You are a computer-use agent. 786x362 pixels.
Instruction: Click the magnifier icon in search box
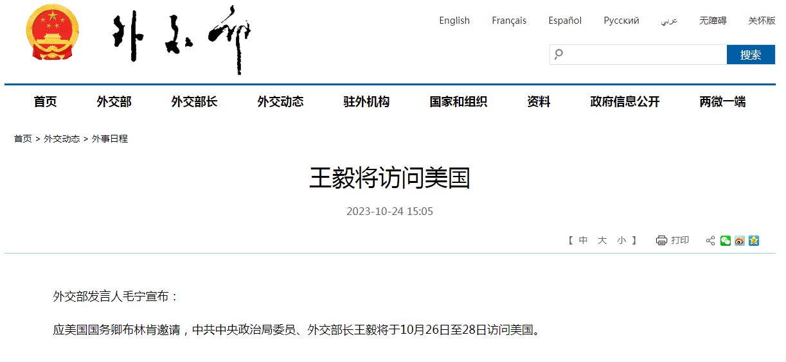tap(558, 55)
